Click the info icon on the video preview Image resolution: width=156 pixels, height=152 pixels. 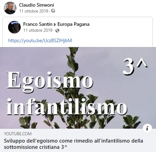(147, 128)
